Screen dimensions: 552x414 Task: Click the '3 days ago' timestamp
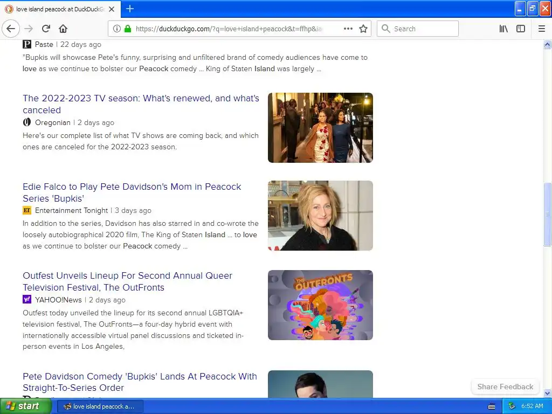[x=133, y=211]
